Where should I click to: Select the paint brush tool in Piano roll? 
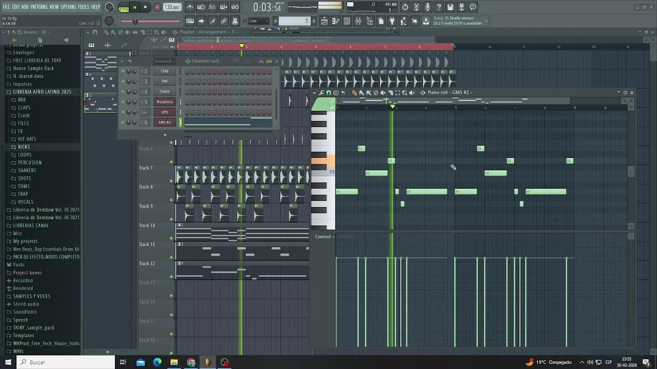click(x=361, y=93)
